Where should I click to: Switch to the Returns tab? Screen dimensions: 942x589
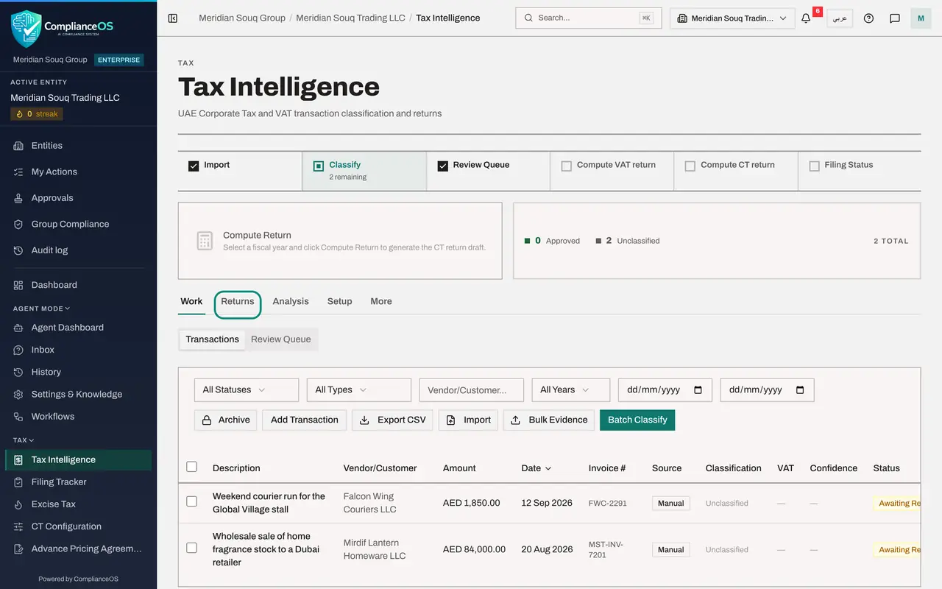(x=238, y=302)
